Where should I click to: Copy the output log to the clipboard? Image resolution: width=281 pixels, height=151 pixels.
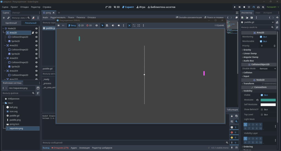[236, 116]
